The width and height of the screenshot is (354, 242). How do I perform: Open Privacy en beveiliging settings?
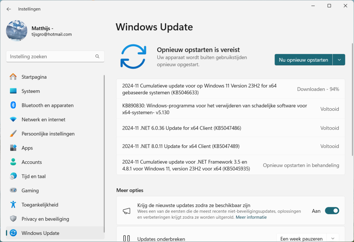coord(45,219)
